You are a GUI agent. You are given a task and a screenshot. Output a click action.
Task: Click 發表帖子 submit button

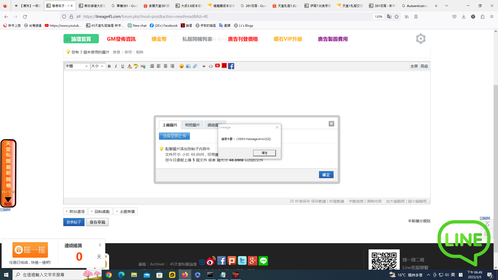(x=74, y=222)
